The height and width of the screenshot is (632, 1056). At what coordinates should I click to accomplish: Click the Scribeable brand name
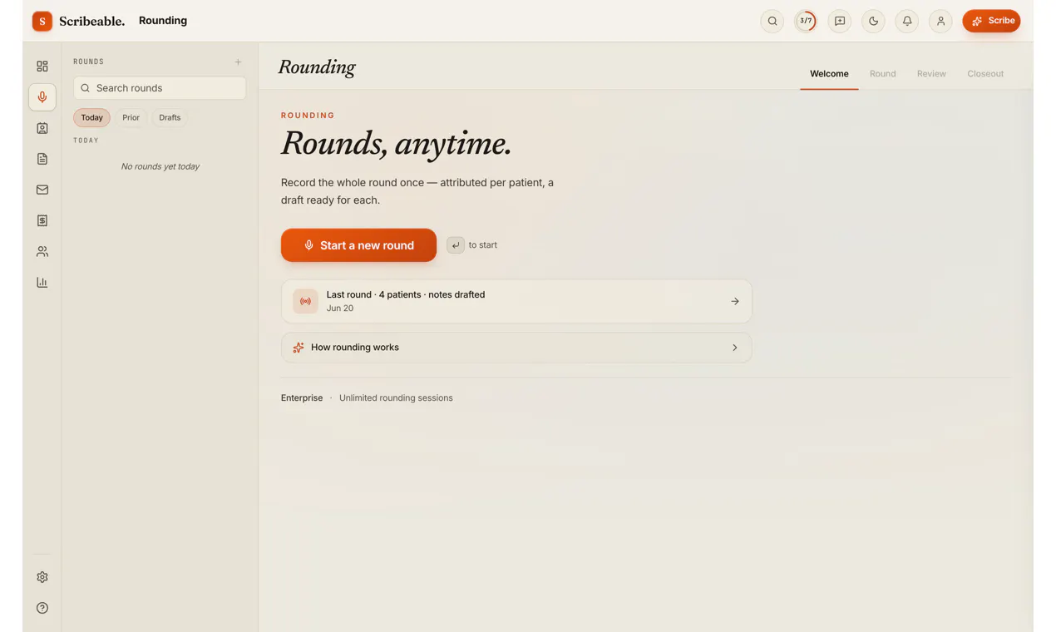tap(91, 21)
